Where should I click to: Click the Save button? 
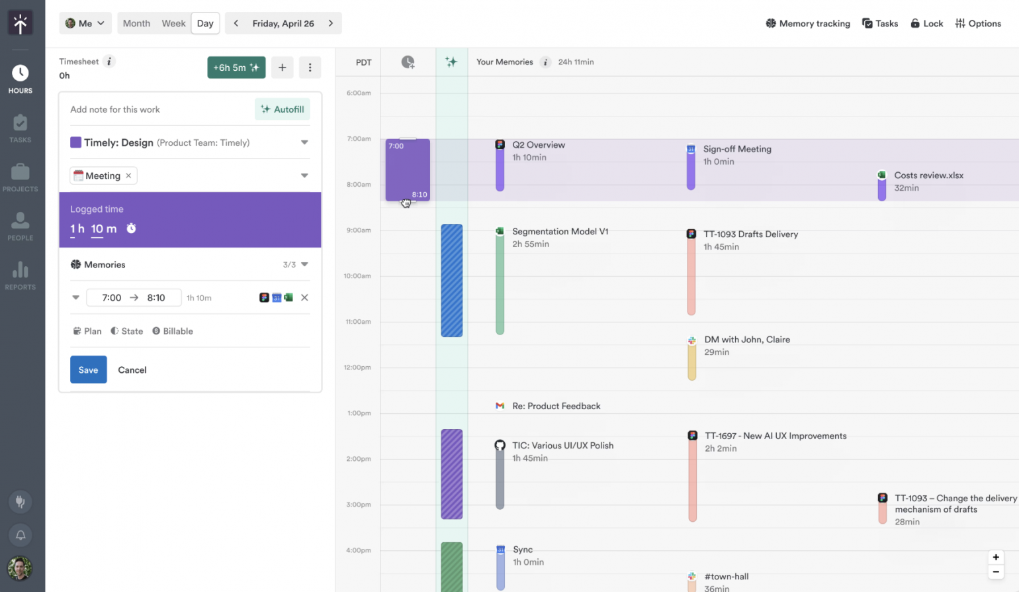point(88,370)
